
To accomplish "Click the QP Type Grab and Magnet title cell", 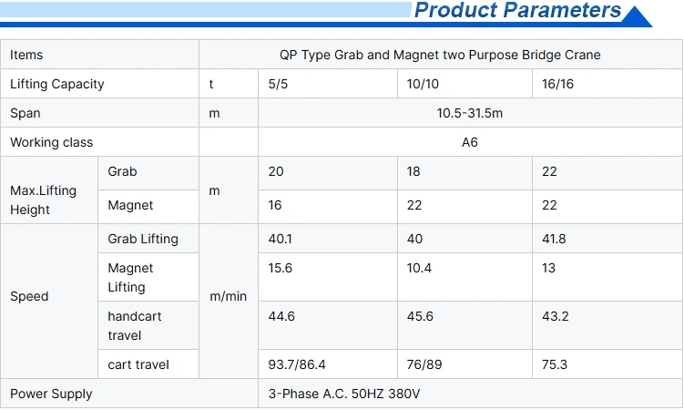I will tap(441, 55).
